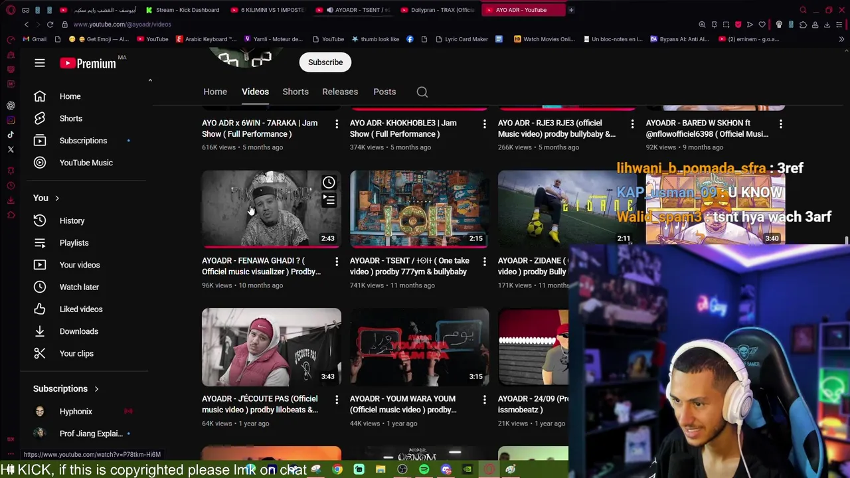The image size is (850, 478).
Task: Open File Explorer from the taskbar
Action: (381, 470)
